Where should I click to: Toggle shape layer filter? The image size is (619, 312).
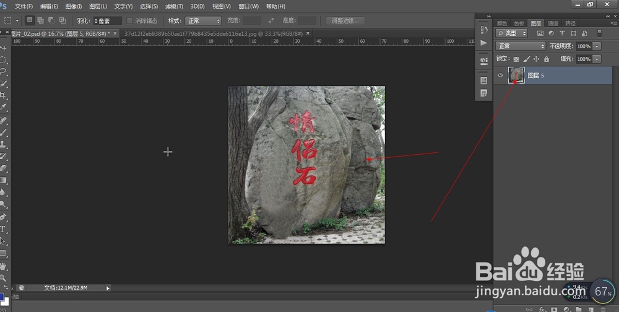[x=573, y=33]
